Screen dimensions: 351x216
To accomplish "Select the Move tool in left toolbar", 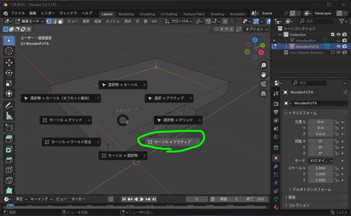I will click(x=9, y=62).
